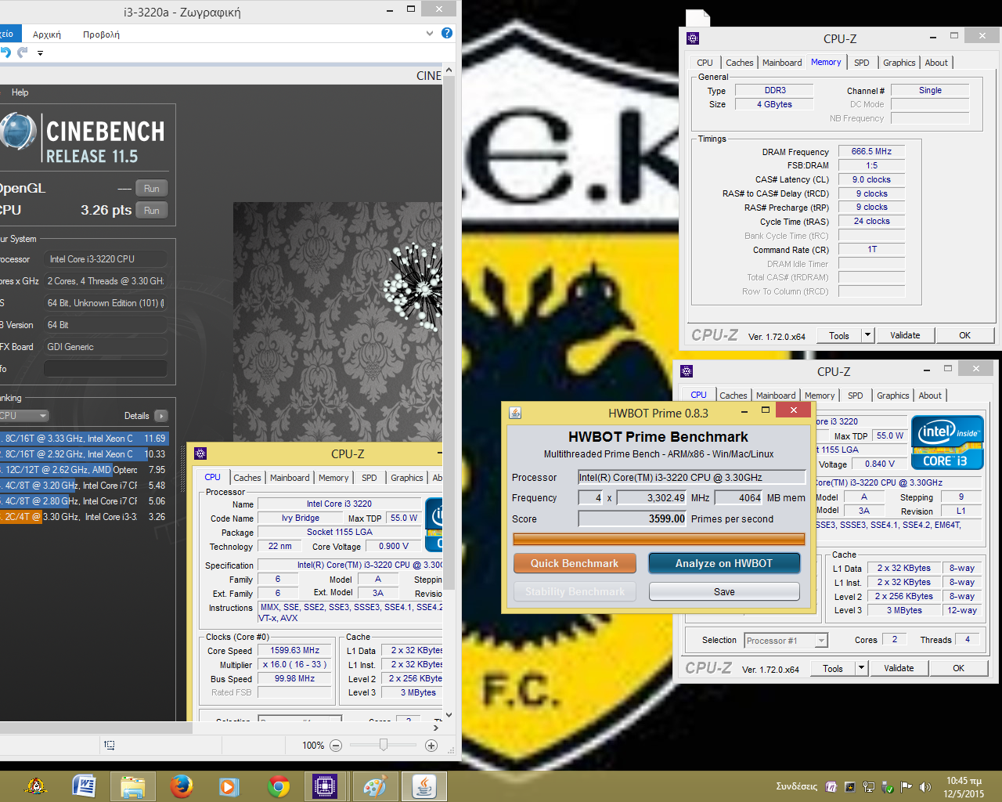Click the title bar icon of the lower CPU-Z window
This screenshot has width=1002, height=802.
click(x=687, y=371)
